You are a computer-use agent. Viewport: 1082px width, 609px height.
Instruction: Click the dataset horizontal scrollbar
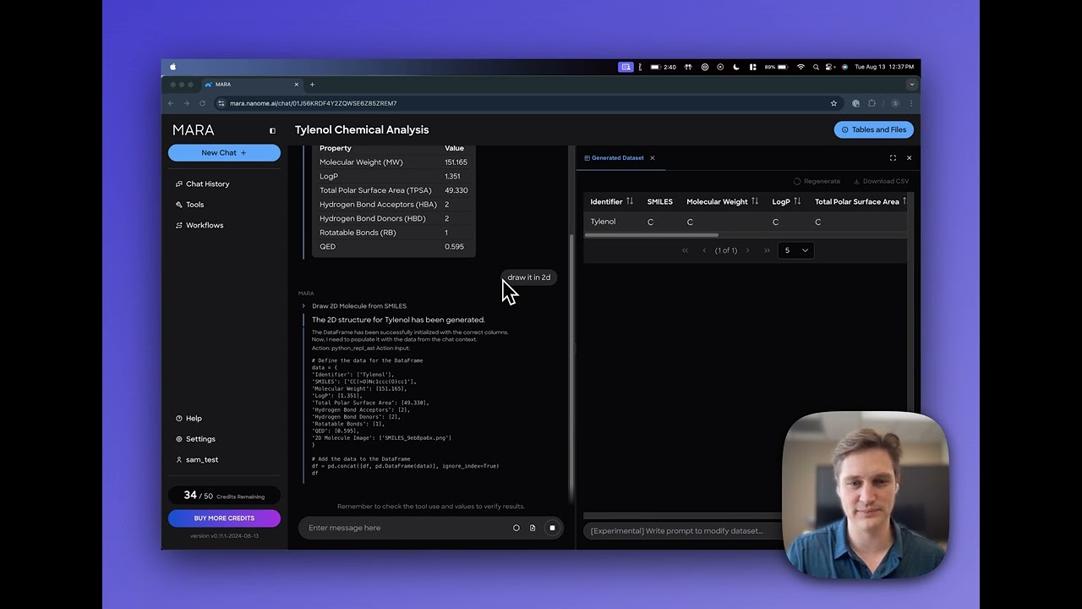pyautogui.click(x=651, y=235)
